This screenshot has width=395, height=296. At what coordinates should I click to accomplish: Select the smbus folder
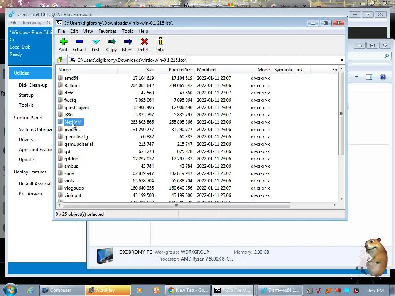71,166
